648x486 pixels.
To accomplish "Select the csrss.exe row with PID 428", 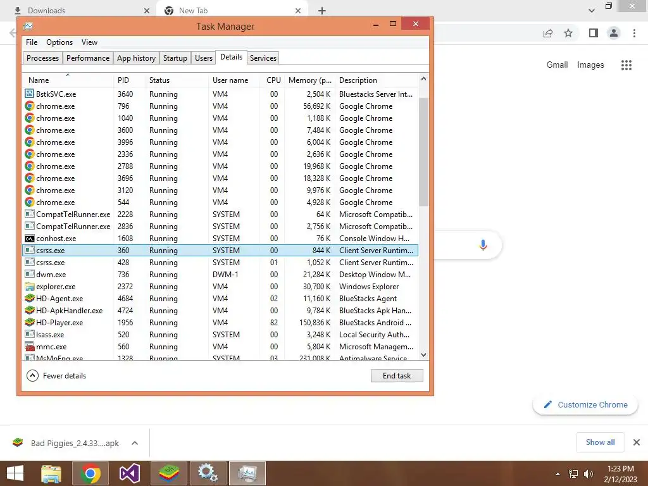I will click(x=220, y=263).
